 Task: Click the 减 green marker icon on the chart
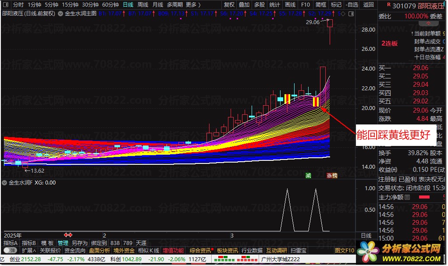pos(308,175)
